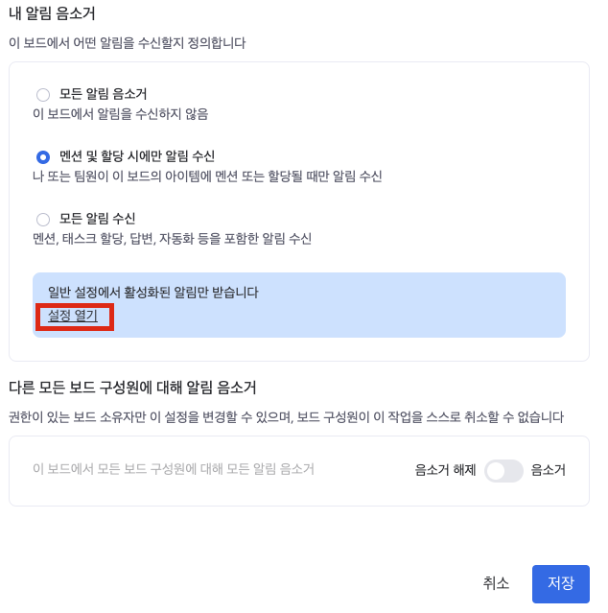The width and height of the screenshot is (608, 613).
Task: Click the 음소거 label right of switch
Action: [x=548, y=470]
